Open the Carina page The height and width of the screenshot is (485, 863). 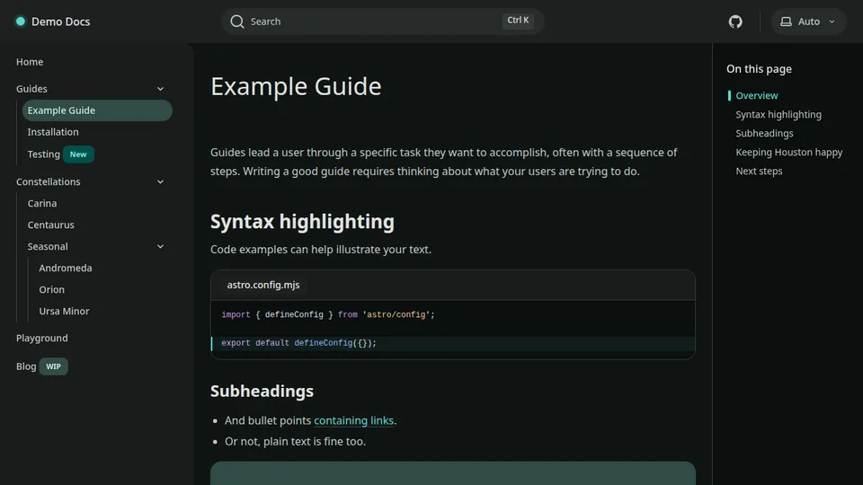point(42,203)
